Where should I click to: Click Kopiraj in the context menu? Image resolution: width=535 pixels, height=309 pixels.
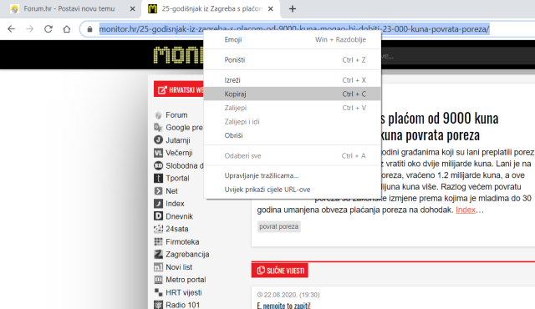[292, 94]
